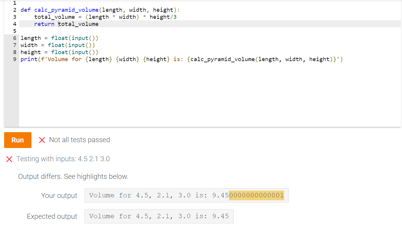The image size is (402, 227).
Task: Click the Expected output result box
Action: pos(159,216)
